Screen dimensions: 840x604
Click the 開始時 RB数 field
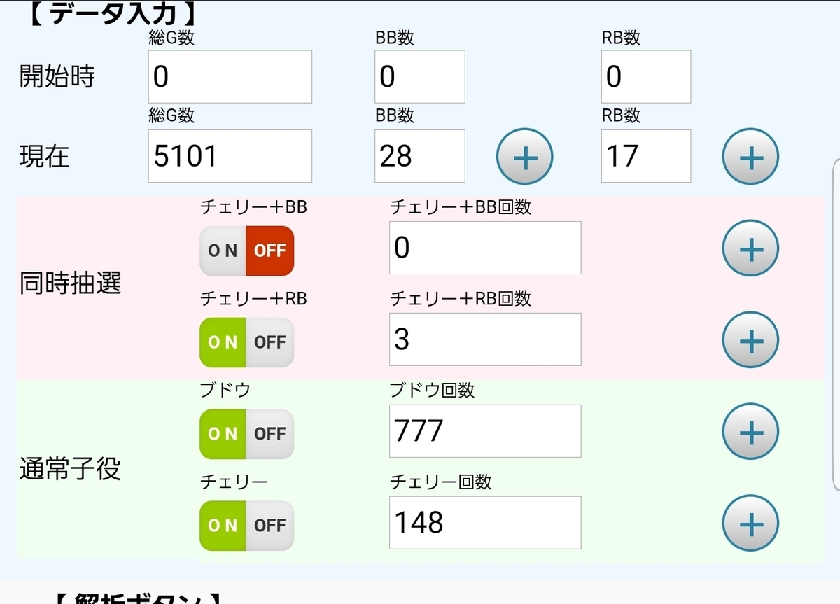coord(645,76)
